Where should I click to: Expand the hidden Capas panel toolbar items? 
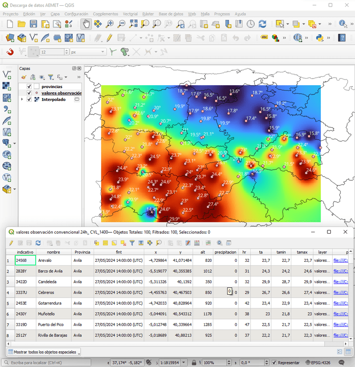(x=79, y=77)
